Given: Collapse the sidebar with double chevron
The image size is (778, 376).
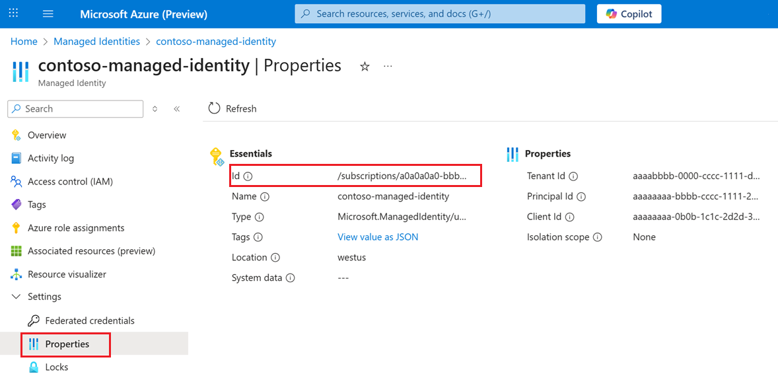Looking at the screenshot, I should tap(176, 109).
